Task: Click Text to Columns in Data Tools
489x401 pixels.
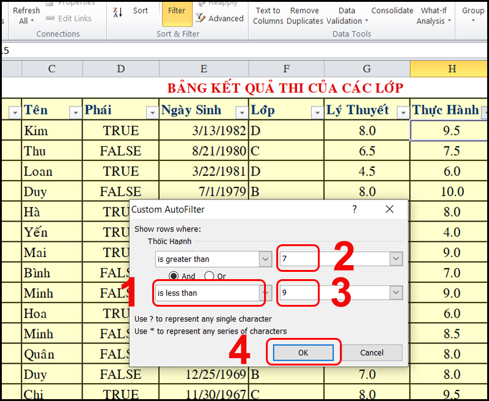Action: tap(268, 15)
